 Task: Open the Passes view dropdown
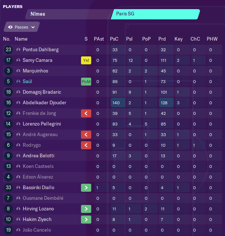[x=22, y=27]
